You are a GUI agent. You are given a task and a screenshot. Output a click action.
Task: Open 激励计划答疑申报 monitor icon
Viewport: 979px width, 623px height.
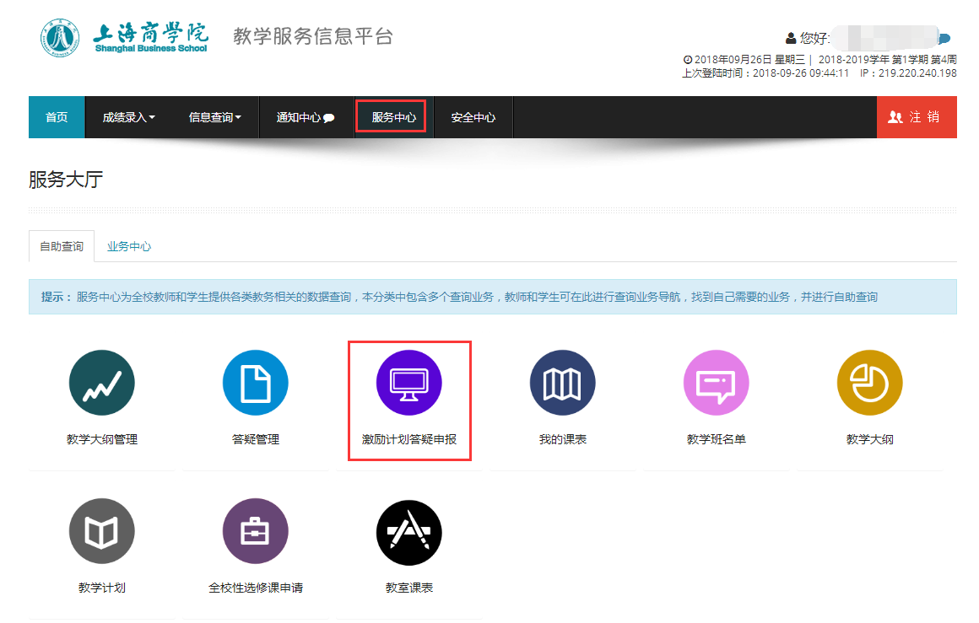pyautogui.click(x=408, y=384)
